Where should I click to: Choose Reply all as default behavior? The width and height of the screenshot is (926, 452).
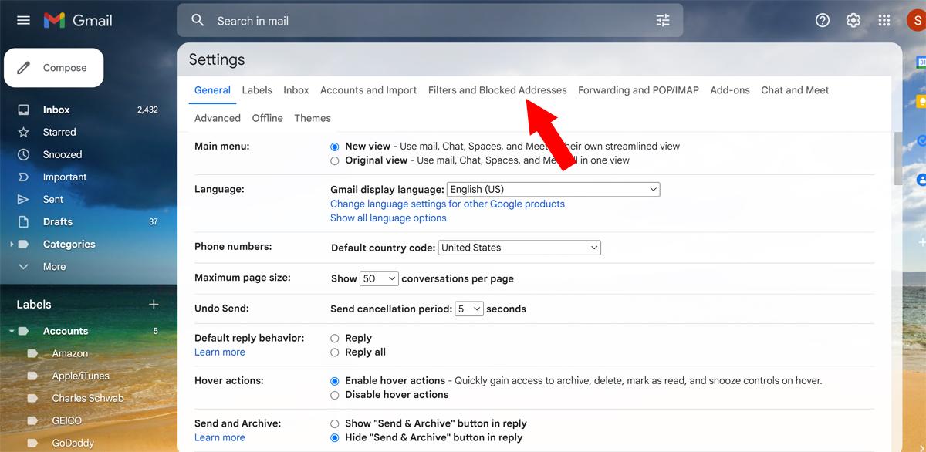(335, 352)
